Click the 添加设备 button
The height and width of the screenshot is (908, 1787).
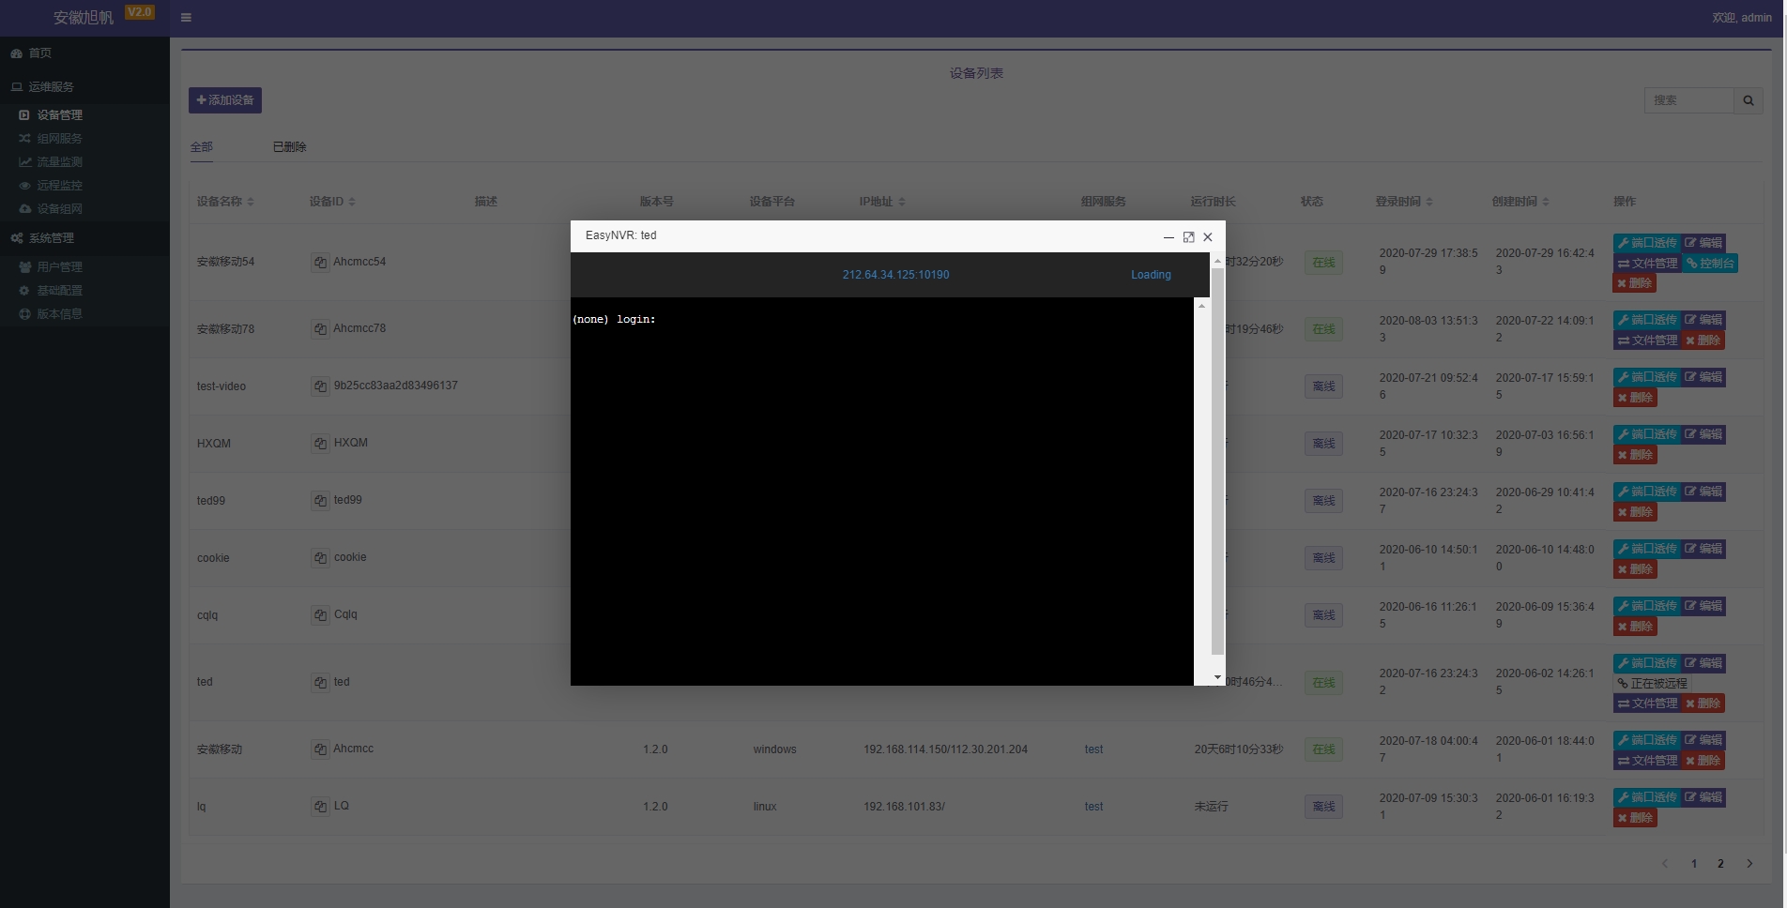225,100
